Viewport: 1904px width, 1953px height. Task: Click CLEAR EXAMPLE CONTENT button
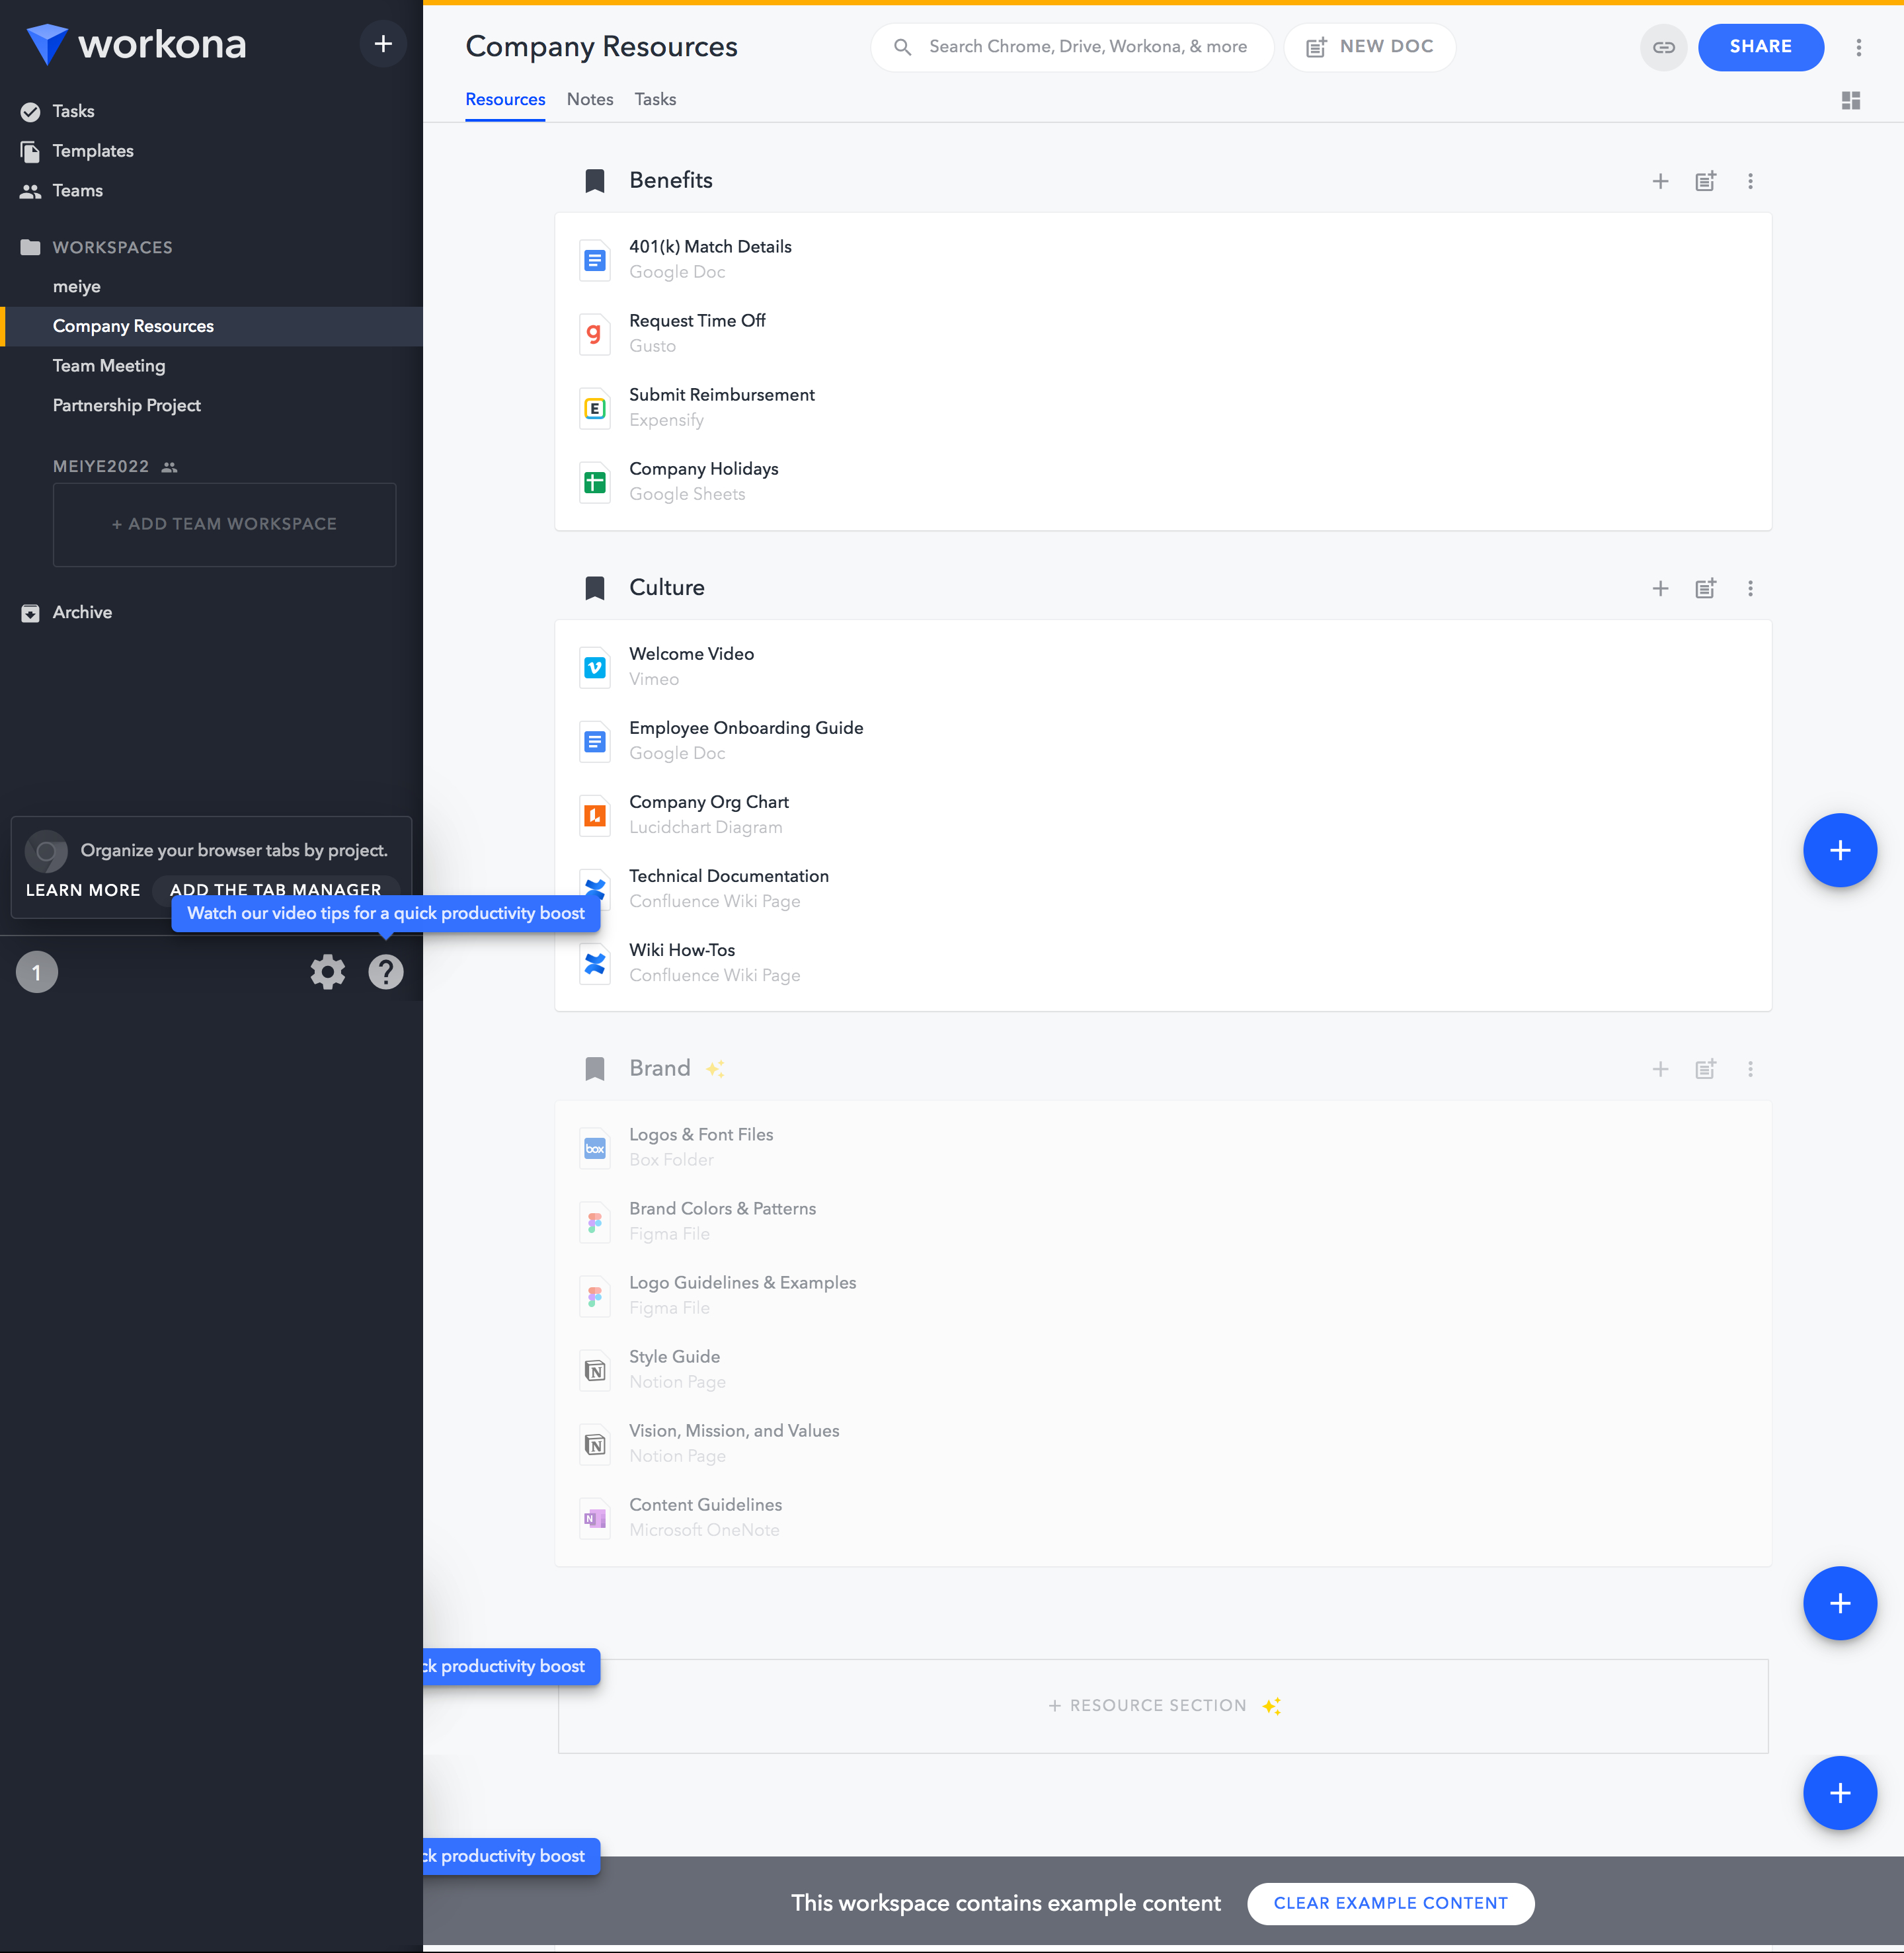(x=1390, y=1903)
